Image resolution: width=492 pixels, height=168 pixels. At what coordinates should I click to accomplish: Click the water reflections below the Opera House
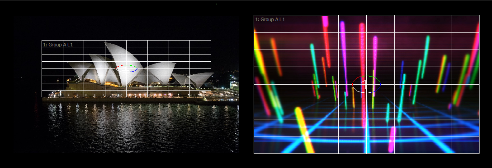138,125
